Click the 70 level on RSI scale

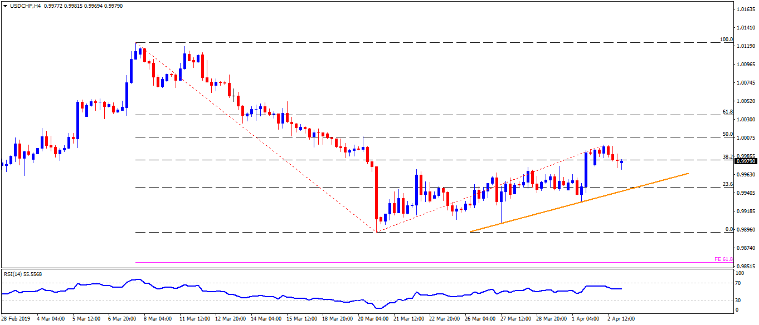(739, 284)
